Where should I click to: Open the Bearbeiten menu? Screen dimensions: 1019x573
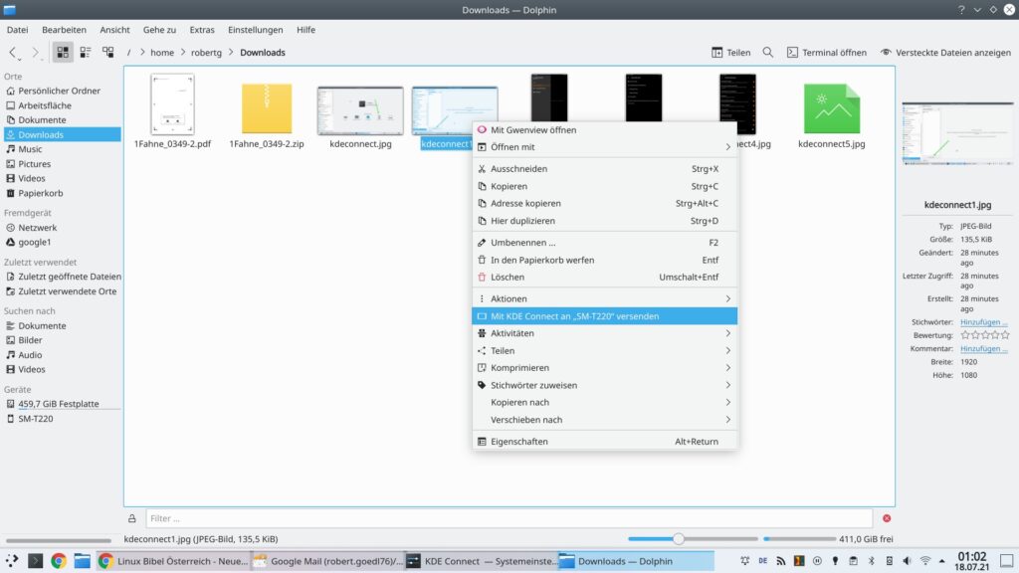click(x=64, y=29)
